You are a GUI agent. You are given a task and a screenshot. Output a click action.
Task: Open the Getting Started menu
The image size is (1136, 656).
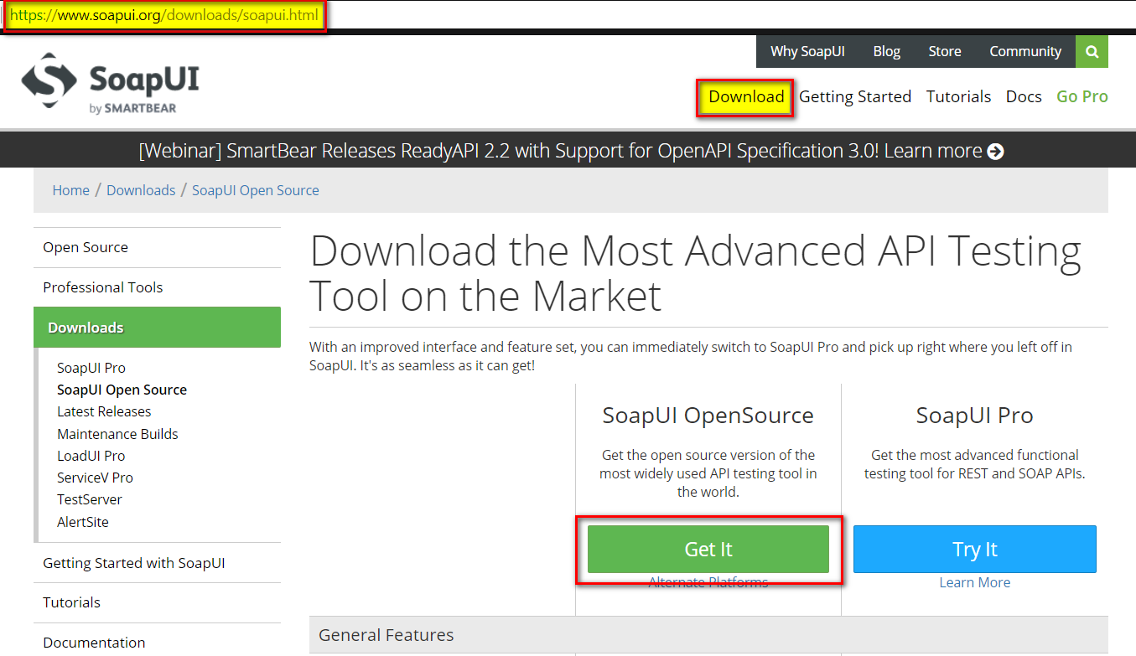click(x=854, y=97)
